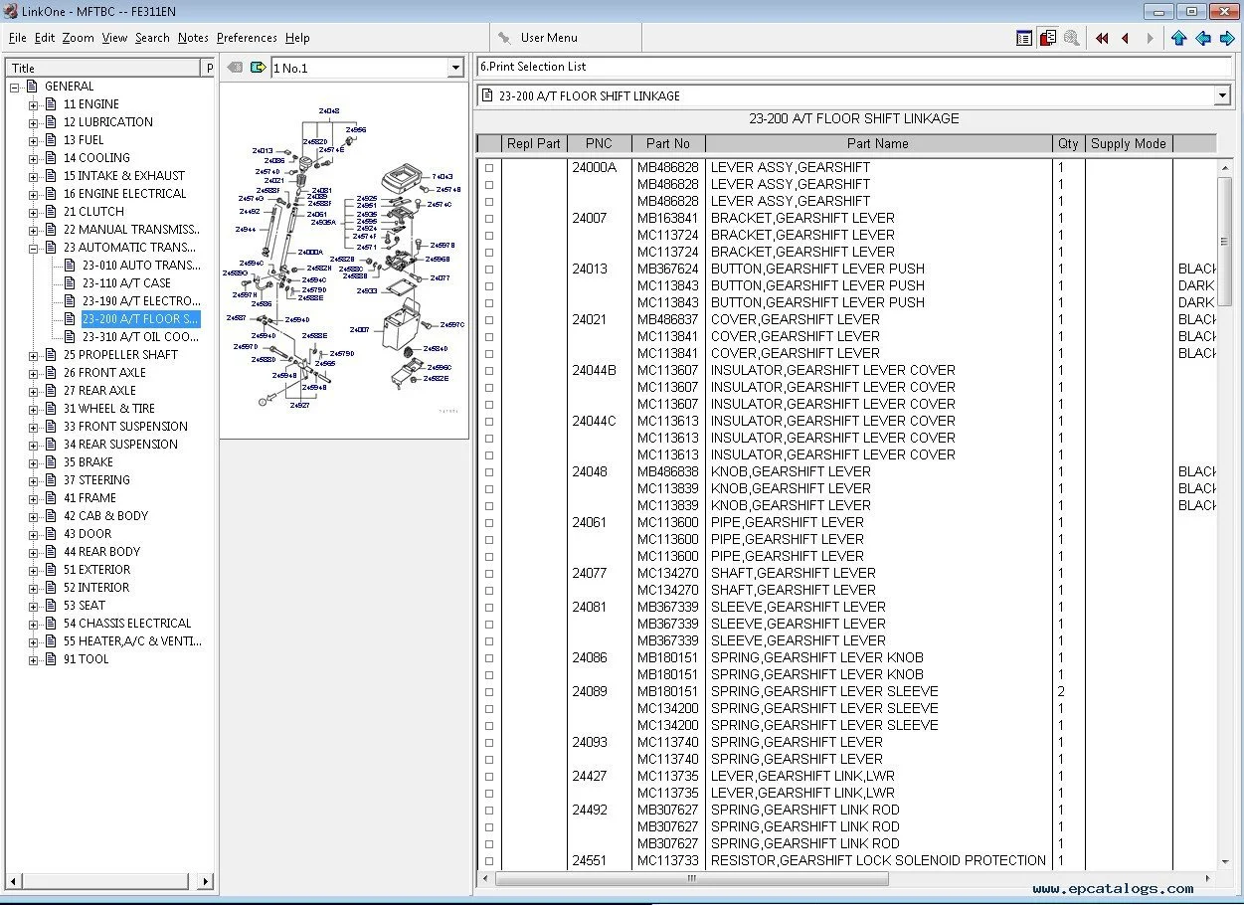
Task: Click the green next picture arrow icon
Action: (258, 68)
